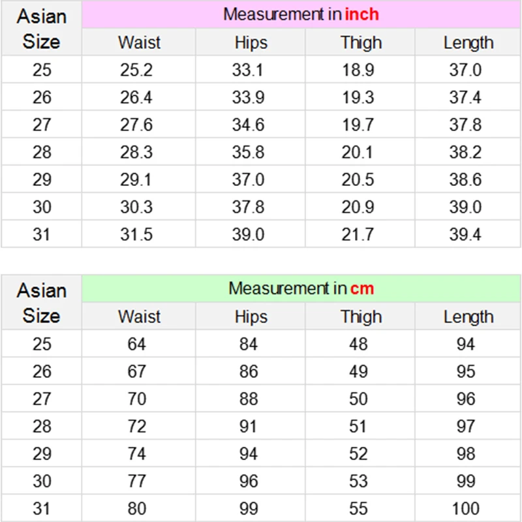
Task: Click the red 'inch' word in header
Action: click(x=362, y=14)
